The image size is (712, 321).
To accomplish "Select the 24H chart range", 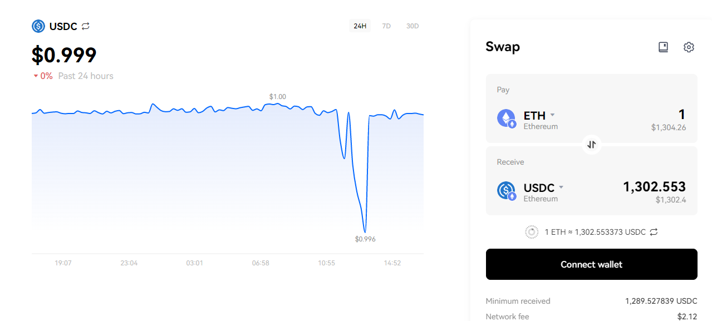I will (x=360, y=26).
